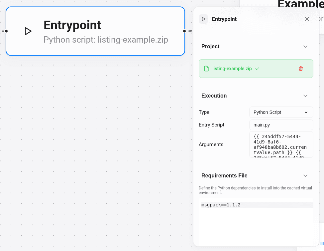Delete listing-example.zip with the trash icon
The width and height of the screenshot is (324, 251).
click(x=301, y=69)
